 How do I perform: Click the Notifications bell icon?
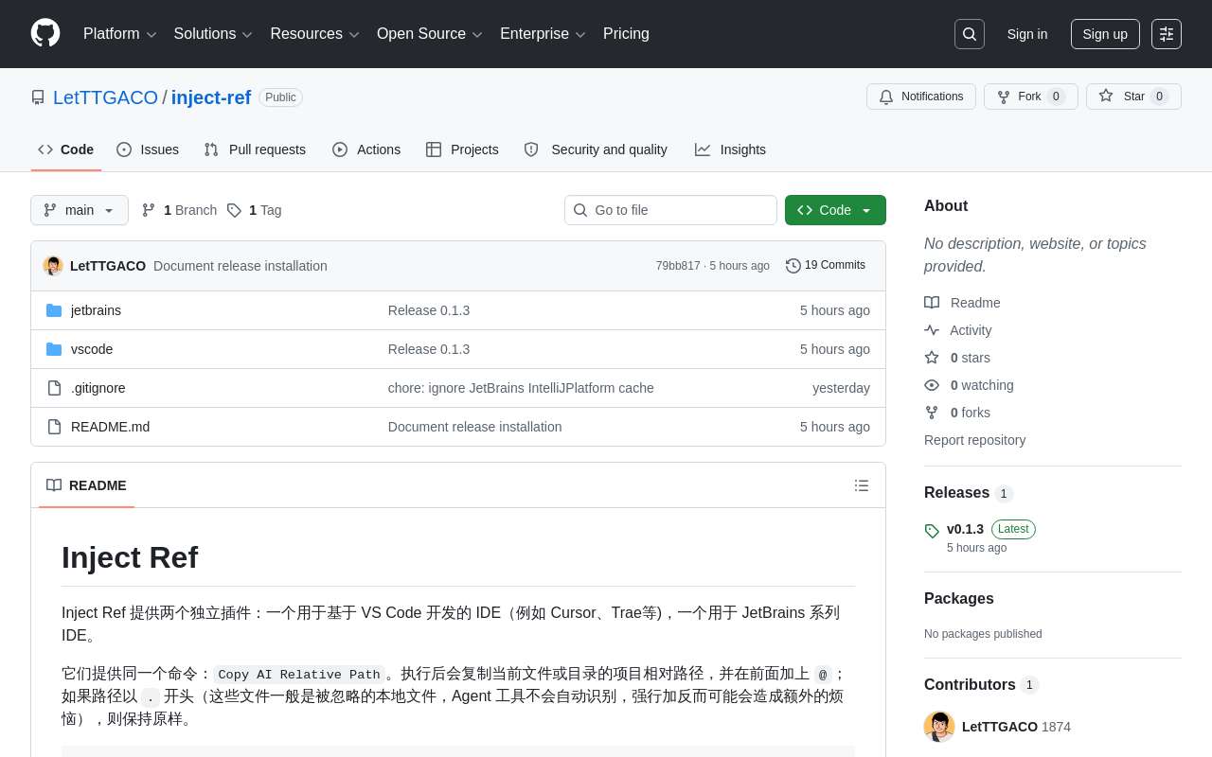point(886,97)
